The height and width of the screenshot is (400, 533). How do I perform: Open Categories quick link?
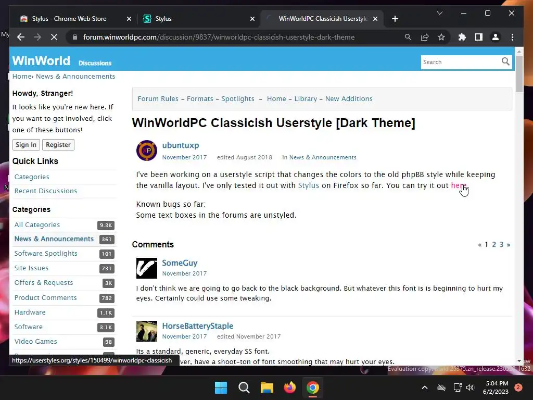[x=32, y=177]
